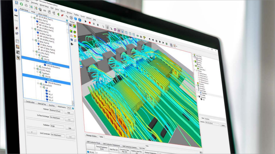
Task: Click the Update button in right panel
Action: [223, 125]
